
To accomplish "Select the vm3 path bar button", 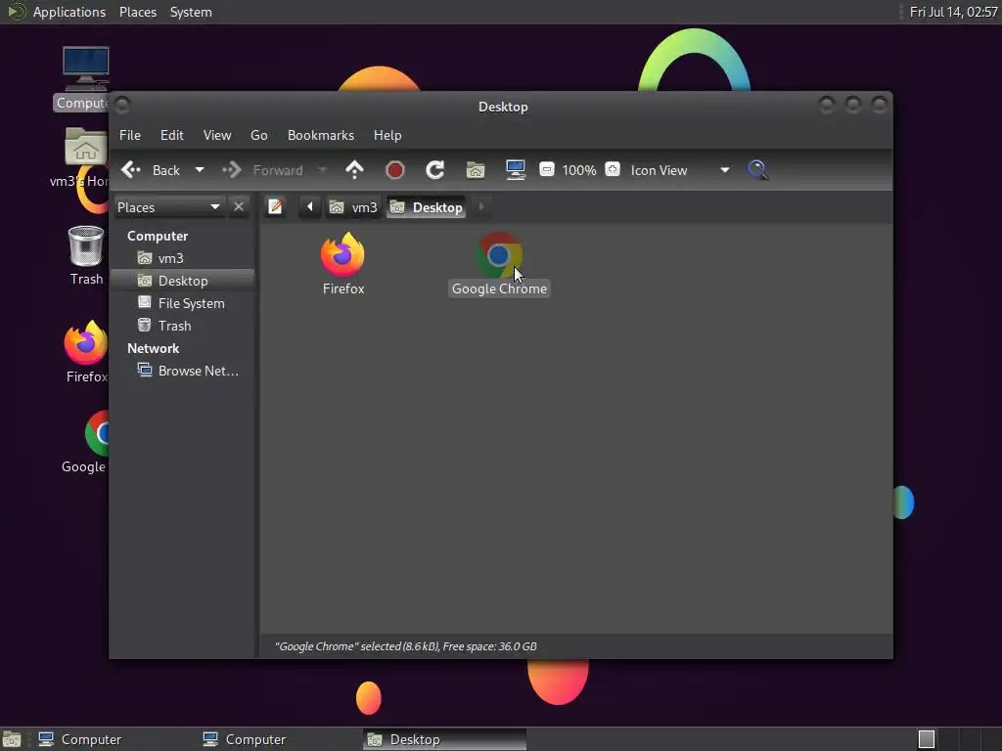I will [x=353, y=207].
